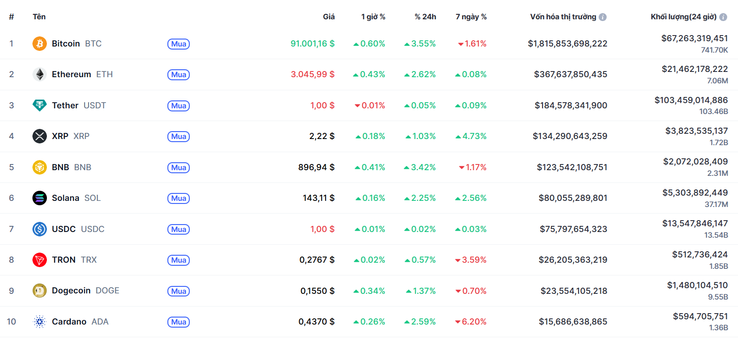The height and width of the screenshot is (339, 738).
Task: Click the Cardano logo icon
Action: click(x=39, y=322)
